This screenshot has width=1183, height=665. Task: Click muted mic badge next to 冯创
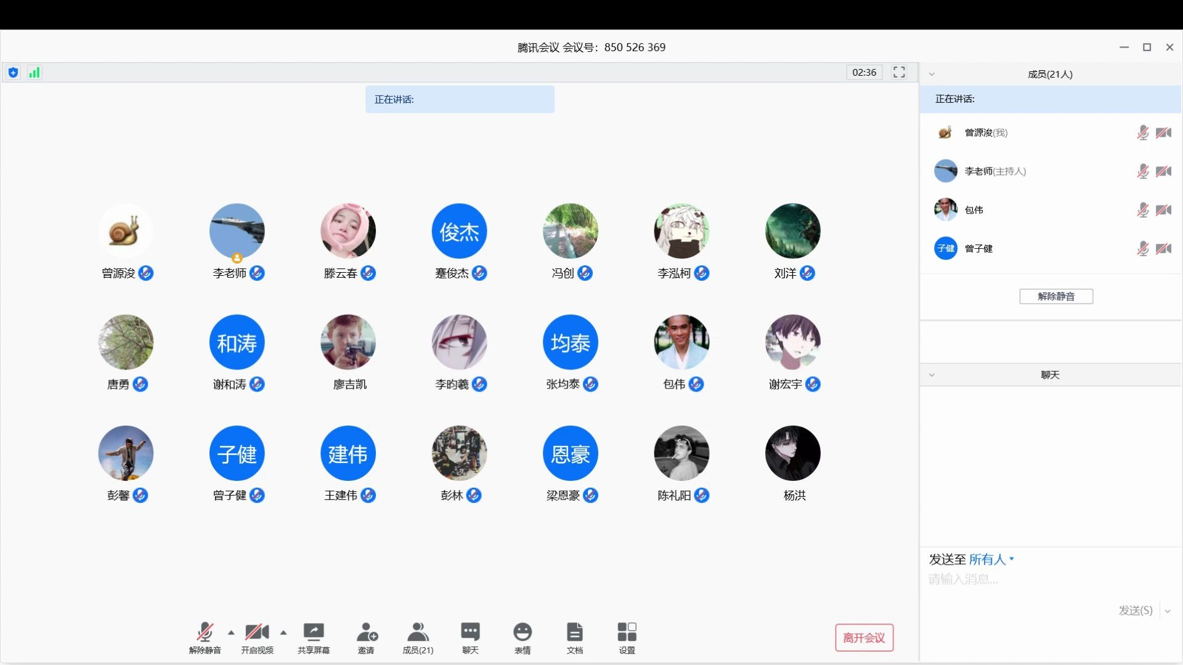click(x=585, y=273)
